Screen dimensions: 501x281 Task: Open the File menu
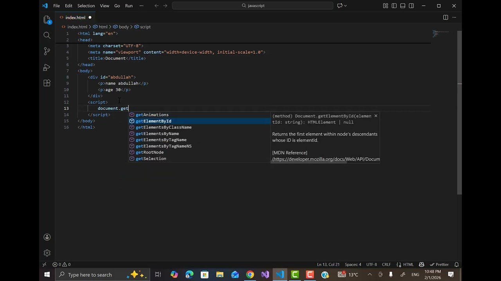pyautogui.click(x=56, y=6)
